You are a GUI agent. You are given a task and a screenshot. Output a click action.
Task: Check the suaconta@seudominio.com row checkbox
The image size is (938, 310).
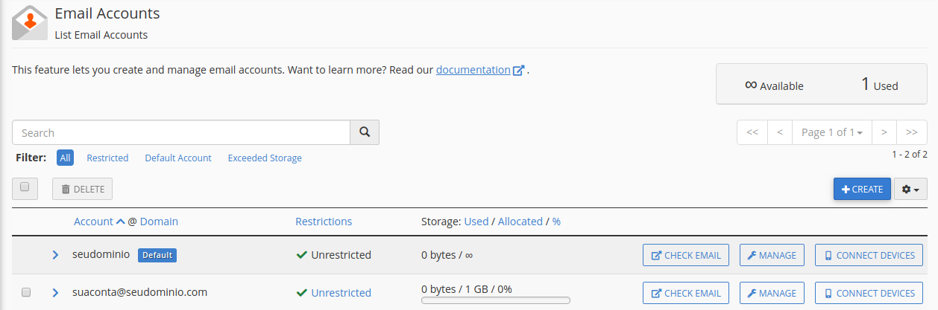tap(26, 293)
